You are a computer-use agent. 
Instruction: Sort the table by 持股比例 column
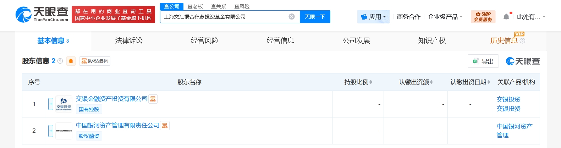click(x=358, y=82)
